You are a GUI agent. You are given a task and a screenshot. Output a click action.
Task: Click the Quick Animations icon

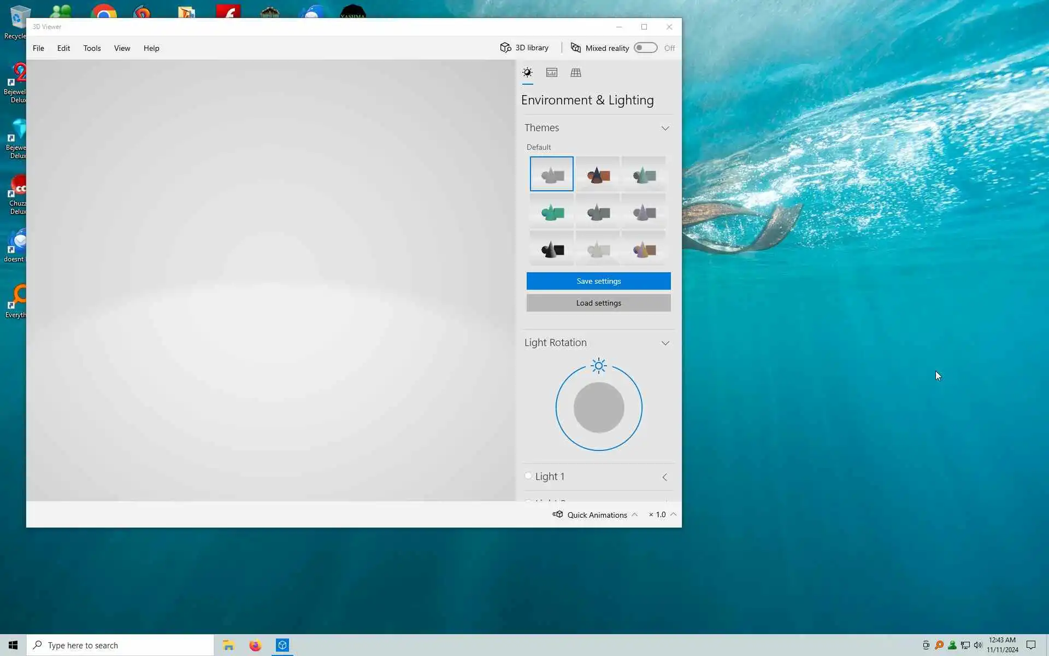click(557, 514)
